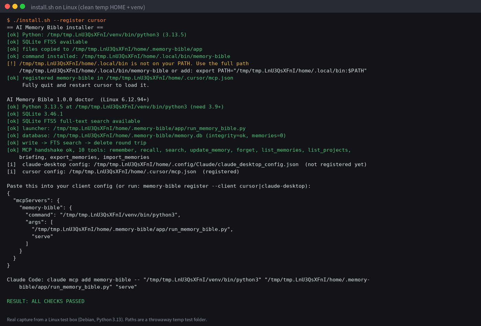Click the '[ok] Python 3.13.5 at' line
This screenshot has height=326, width=481.
point(115,107)
